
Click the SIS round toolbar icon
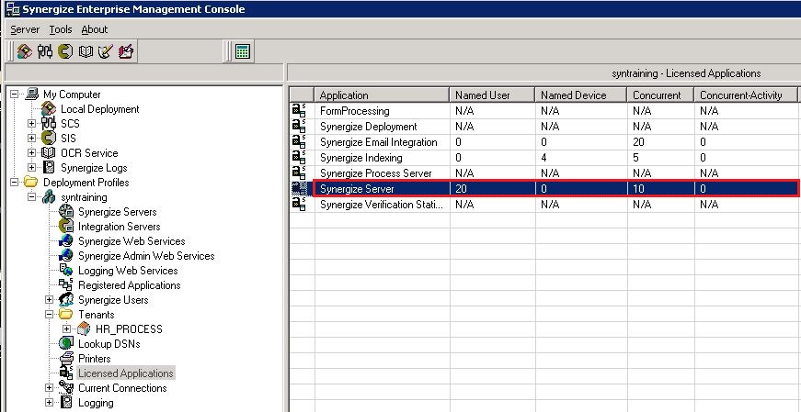65,51
